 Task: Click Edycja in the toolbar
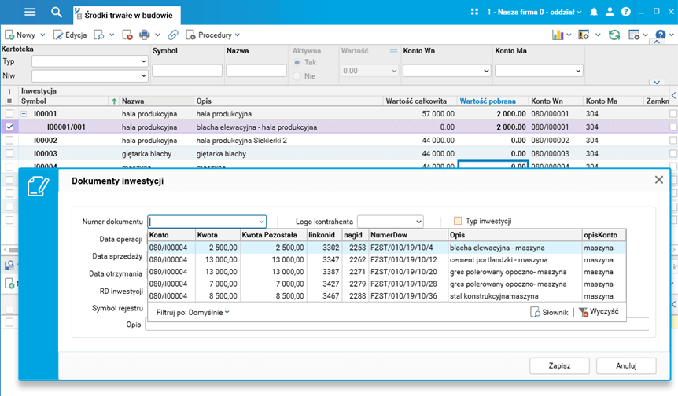click(70, 35)
